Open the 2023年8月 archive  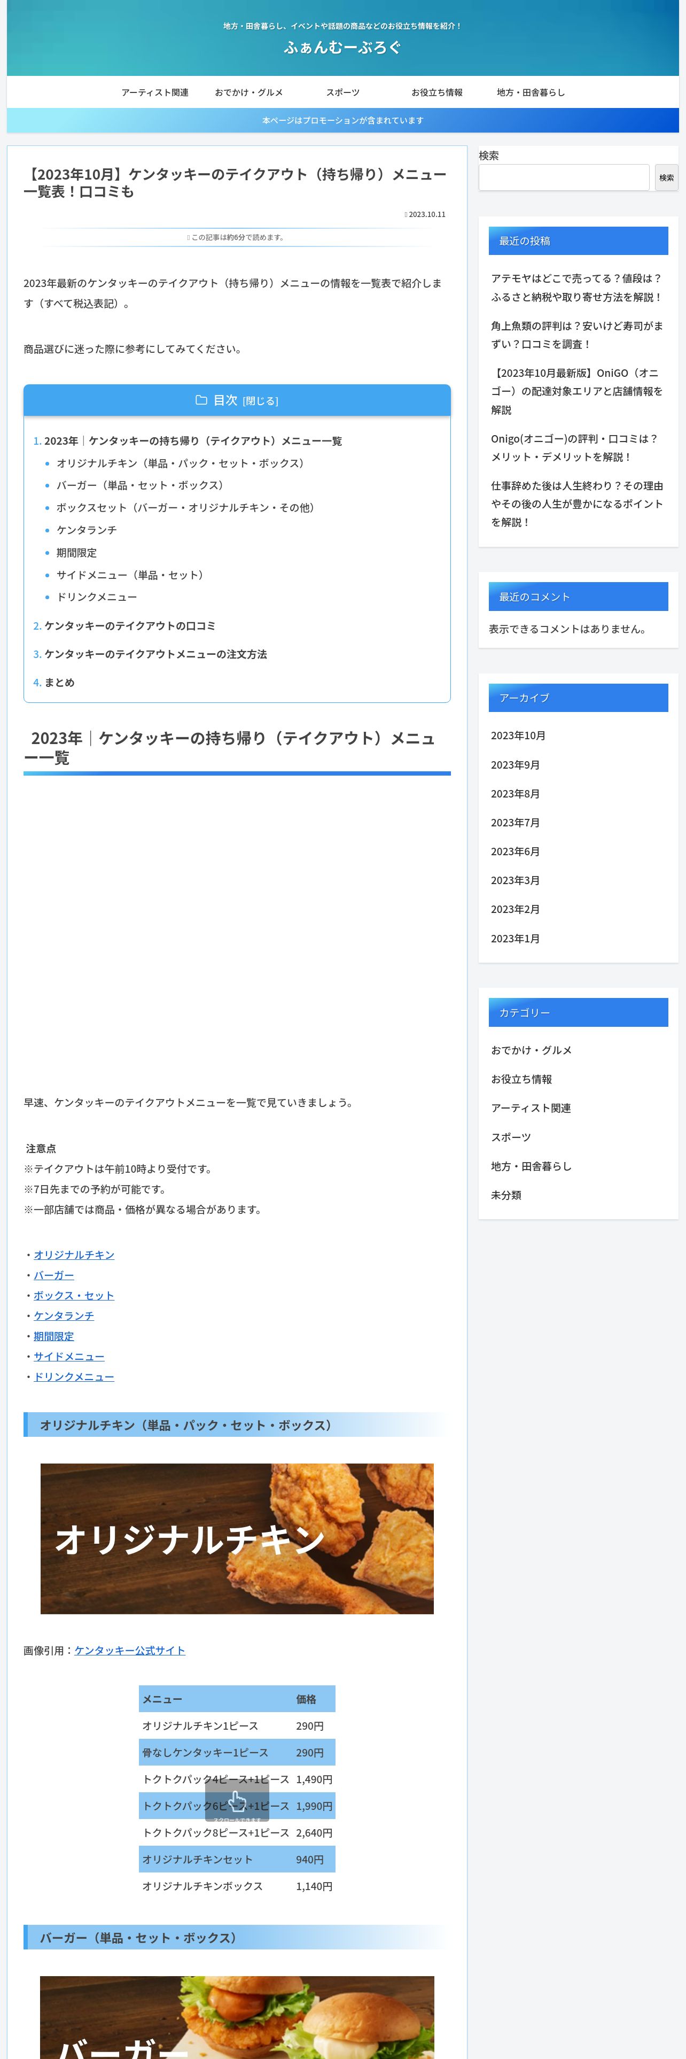(515, 794)
